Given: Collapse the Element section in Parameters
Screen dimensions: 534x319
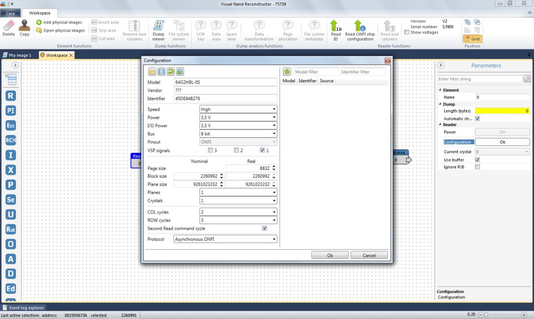Looking at the screenshot, I should click(440, 90).
